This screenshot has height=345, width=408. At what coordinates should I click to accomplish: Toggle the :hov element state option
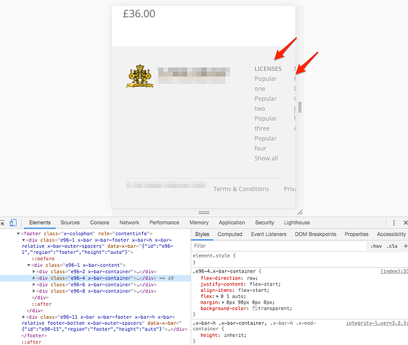pos(376,246)
